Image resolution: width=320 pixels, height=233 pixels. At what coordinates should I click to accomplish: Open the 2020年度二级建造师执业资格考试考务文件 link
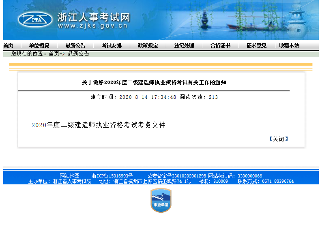[x=99, y=125]
